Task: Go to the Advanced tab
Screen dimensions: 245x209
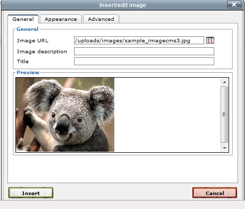Action: coord(101,19)
